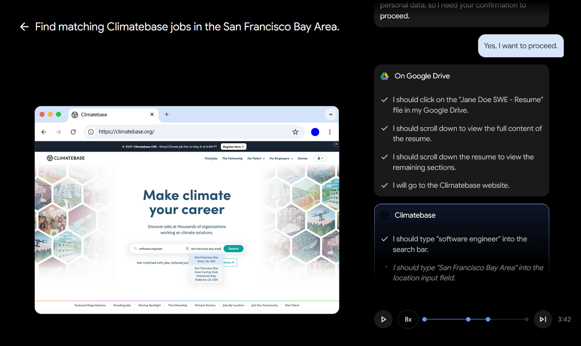
Task: Click the magnifier icon in job search
Action: tap(135, 249)
